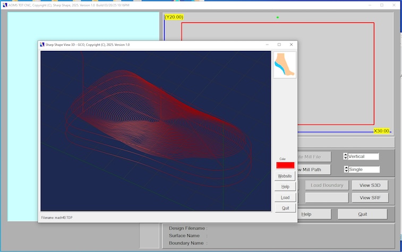The image size is (402, 252).
Task: Click the Load button in View 3D
Action: pos(285,197)
